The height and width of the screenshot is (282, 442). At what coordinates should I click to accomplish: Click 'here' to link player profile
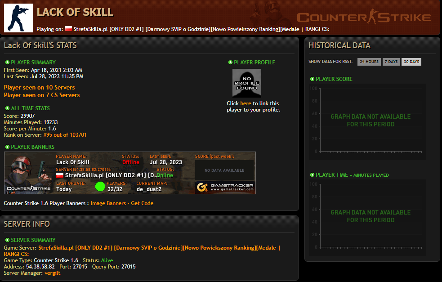click(x=246, y=103)
